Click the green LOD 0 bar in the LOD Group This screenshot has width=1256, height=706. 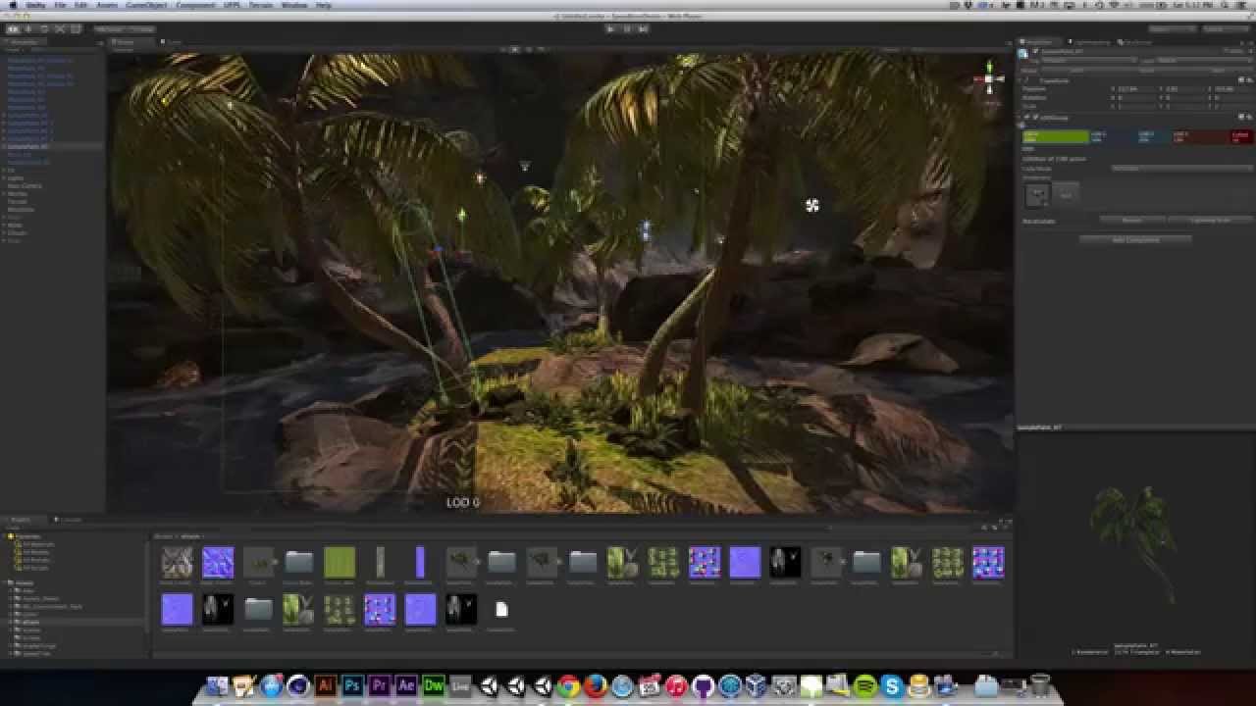[1055, 136]
